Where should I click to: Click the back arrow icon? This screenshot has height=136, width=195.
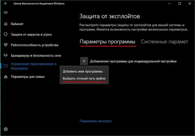click(x=6, y=4)
